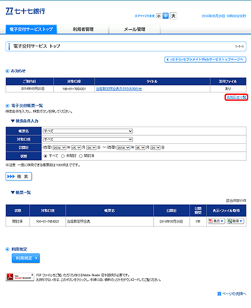Click the ページの先頭へ link
Screen dimensions: 251x308
point(232,293)
